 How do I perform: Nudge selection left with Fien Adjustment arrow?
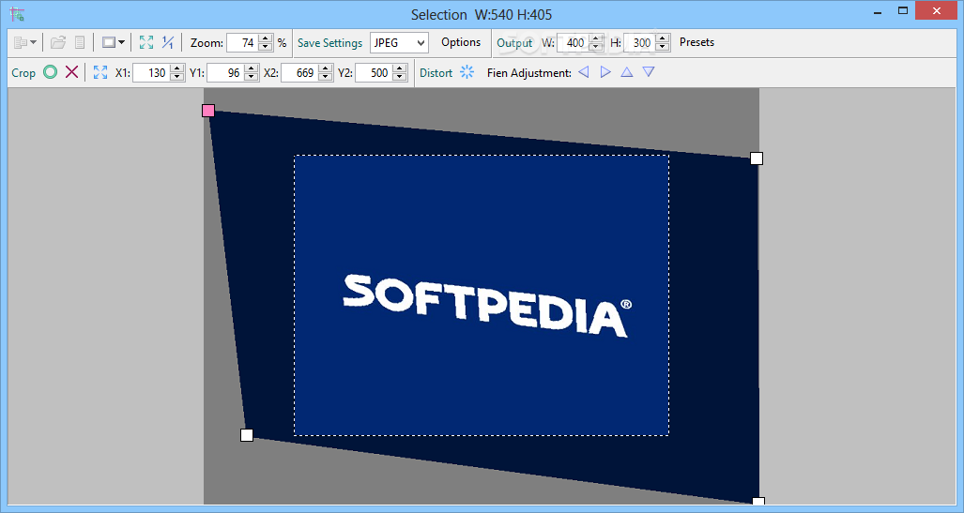(x=584, y=72)
